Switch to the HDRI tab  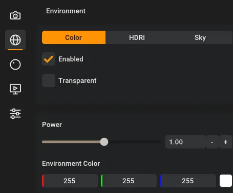coord(137,37)
